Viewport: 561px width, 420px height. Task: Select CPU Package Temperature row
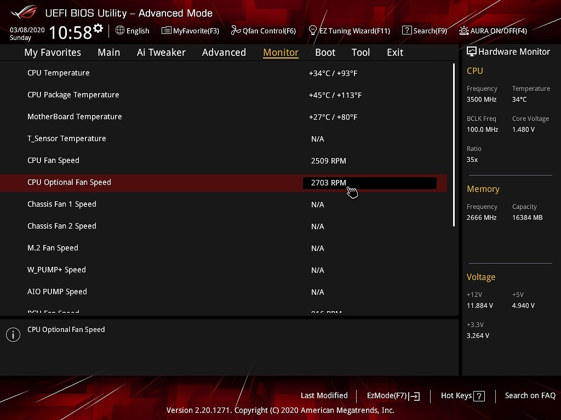click(224, 95)
